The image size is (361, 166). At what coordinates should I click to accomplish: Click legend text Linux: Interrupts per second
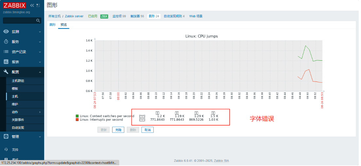click(x=101, y=120)
